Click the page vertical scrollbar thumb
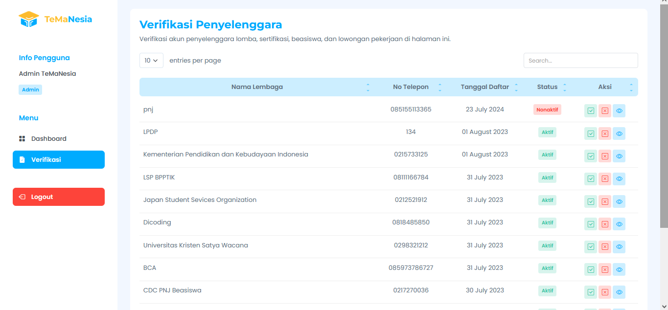This screenshot has width=668, height=310. tap(664, 117)
